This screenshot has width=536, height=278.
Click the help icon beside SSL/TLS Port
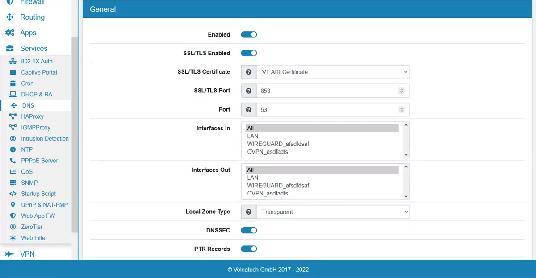pyautogui.click(x=249, y=91)
